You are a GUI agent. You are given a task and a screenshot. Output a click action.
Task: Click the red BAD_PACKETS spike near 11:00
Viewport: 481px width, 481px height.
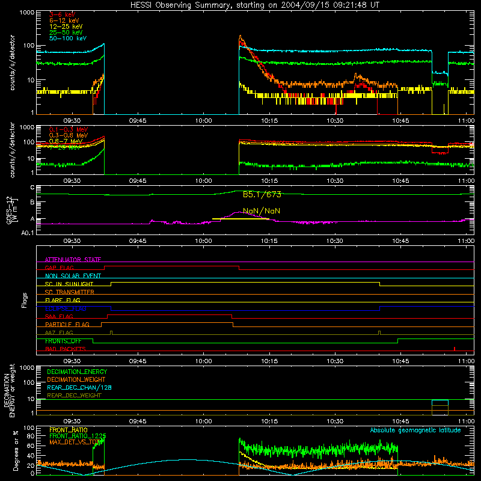point(455,349)
